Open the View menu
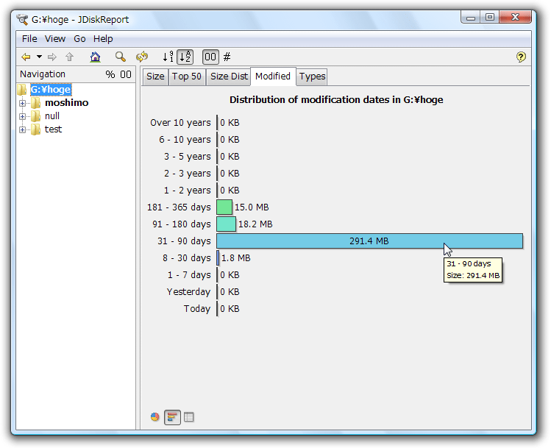 pos(55,39)
